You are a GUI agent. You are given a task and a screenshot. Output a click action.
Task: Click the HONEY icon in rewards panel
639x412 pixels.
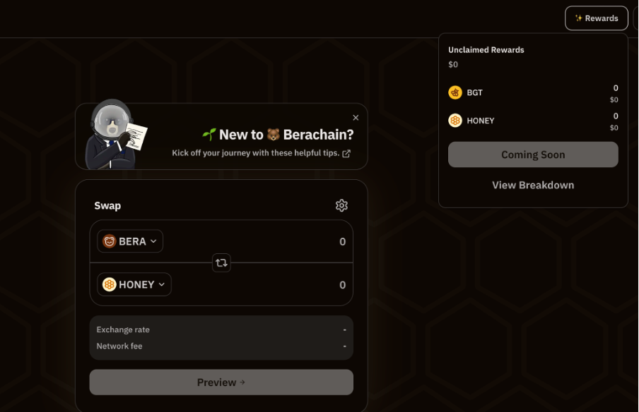point(455,121)
